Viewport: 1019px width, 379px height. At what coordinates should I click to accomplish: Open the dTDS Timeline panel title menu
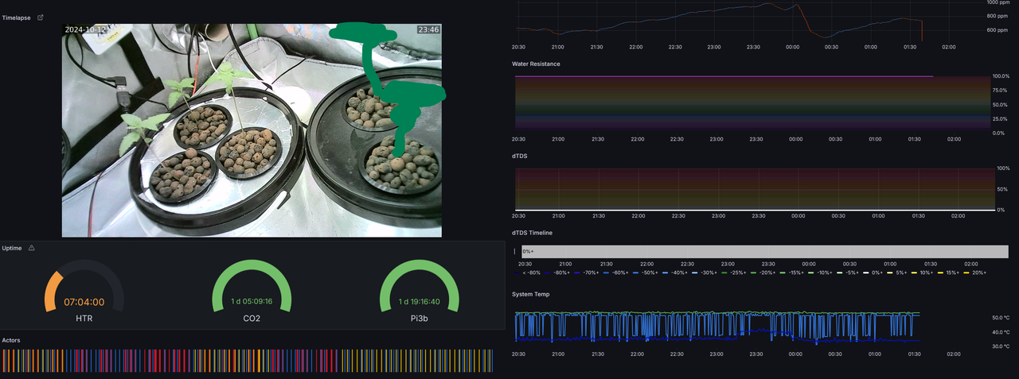pos(532,233)
